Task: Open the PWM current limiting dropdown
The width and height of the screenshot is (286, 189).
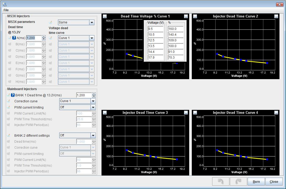Action: tap(93, 107)
